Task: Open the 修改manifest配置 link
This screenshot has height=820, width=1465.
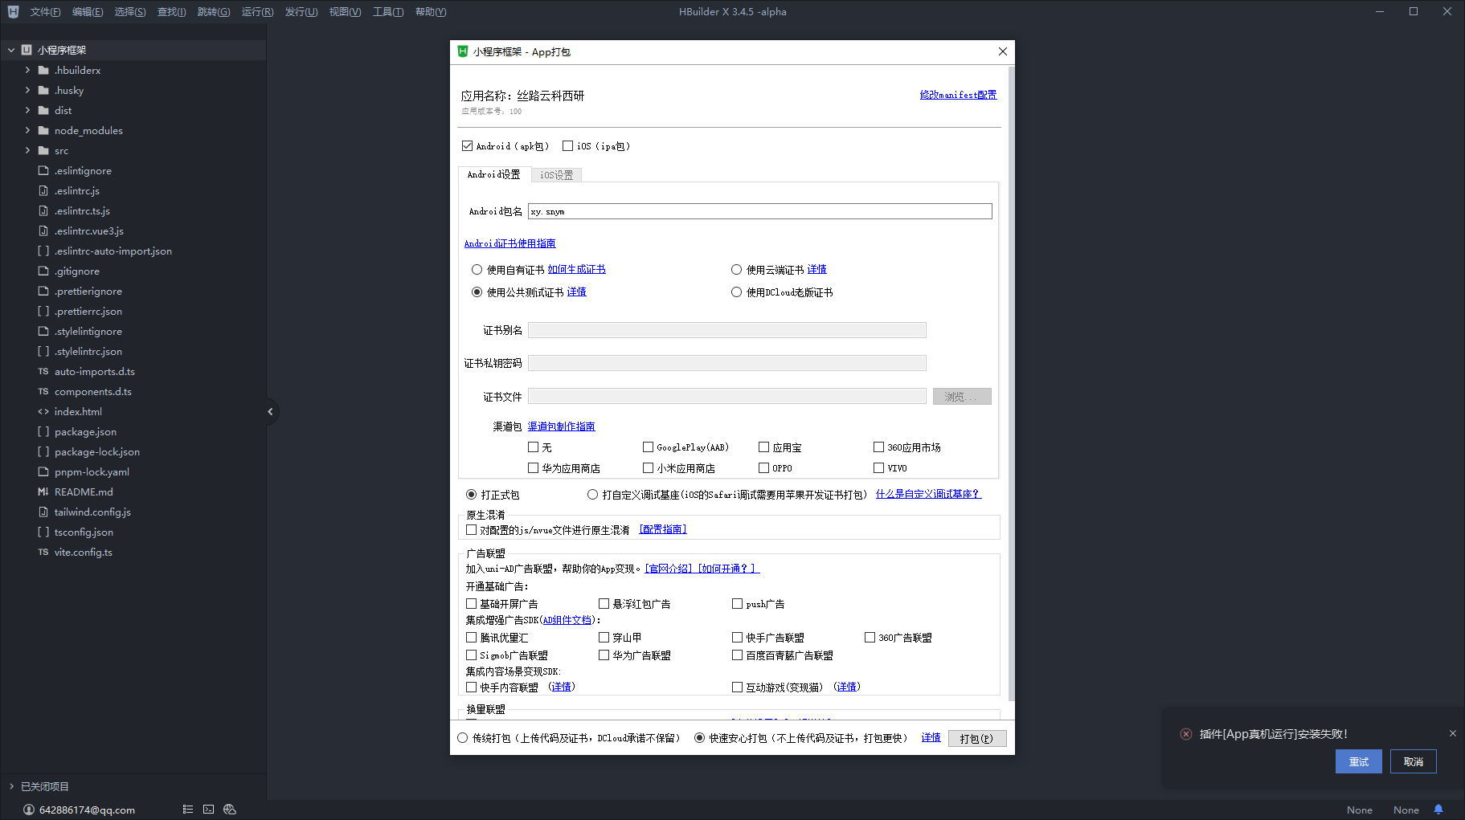Action: tap(958, 95)
